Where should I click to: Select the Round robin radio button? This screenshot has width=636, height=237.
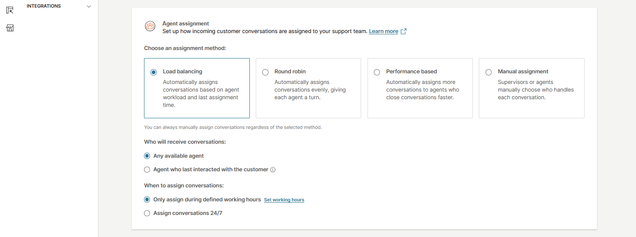coord(266,72)
